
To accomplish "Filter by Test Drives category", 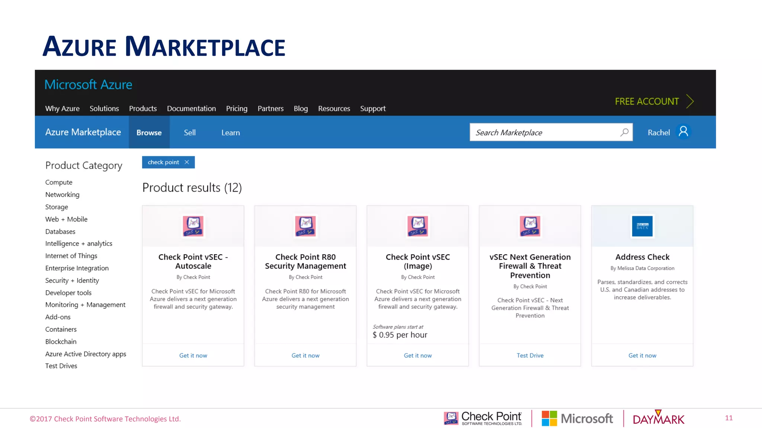I will (x=61, y=366).
